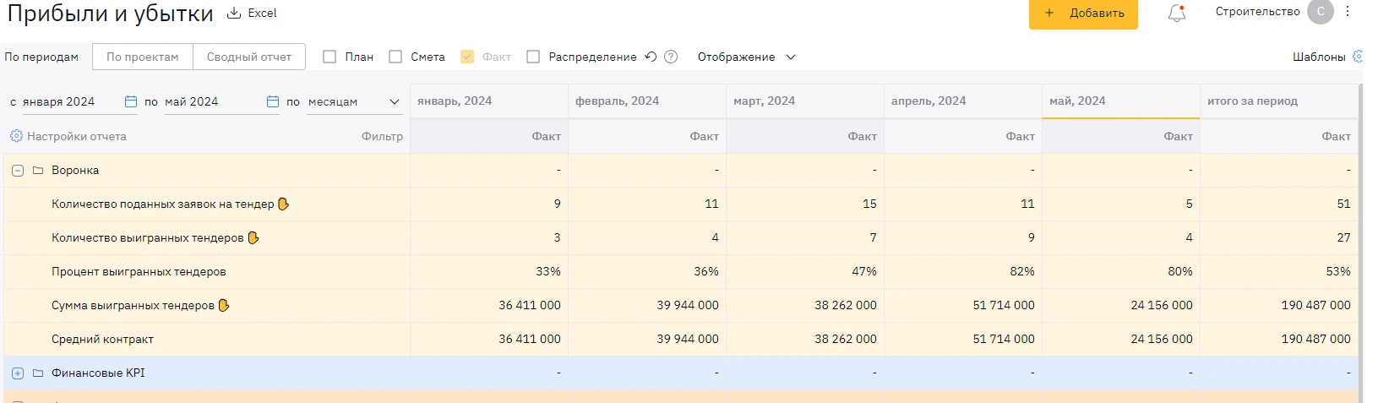Select column header 'май, 2024'
Image resolution: width=1378 pixels, height=403 pixels.
point(1121,101)
